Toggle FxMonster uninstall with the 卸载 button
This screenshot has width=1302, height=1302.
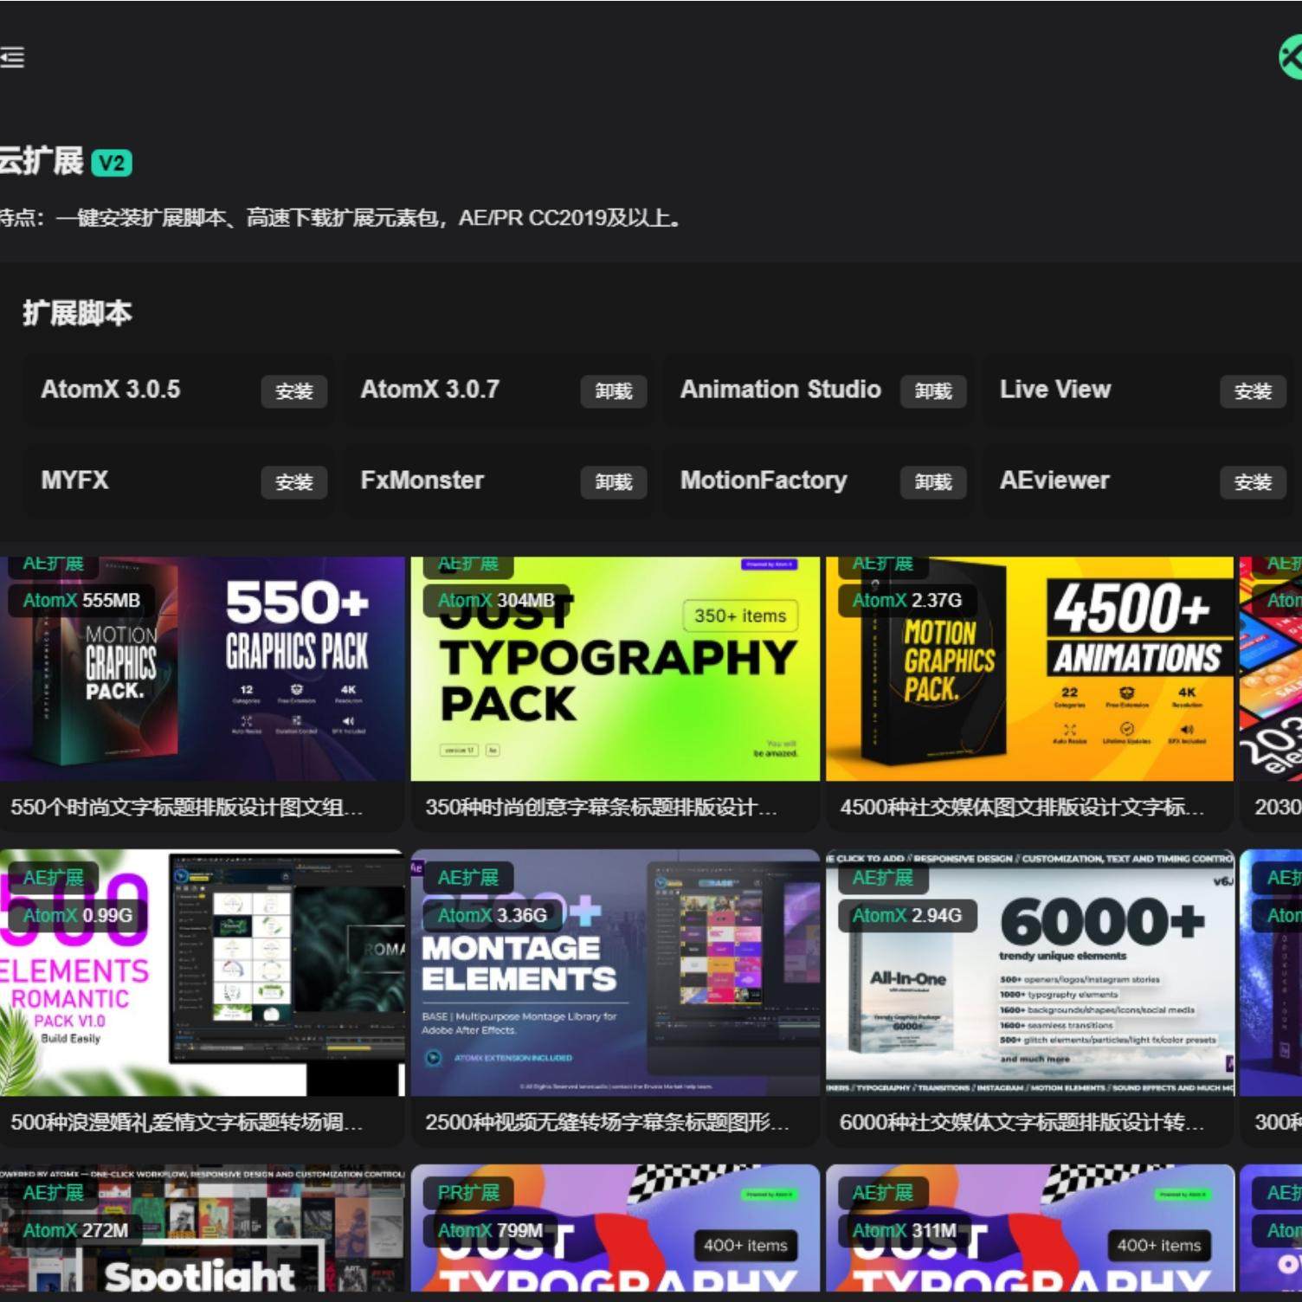(x=613, y=482)
